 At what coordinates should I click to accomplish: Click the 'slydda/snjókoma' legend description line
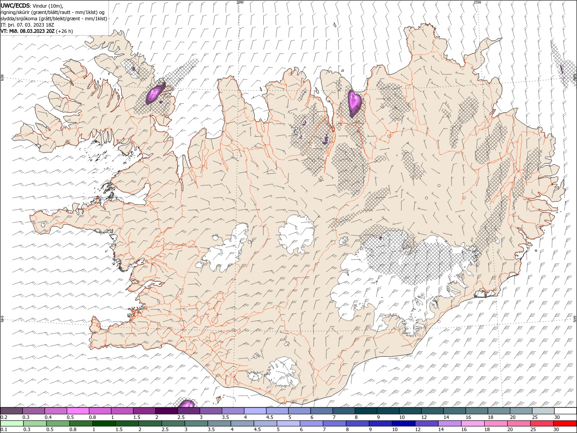54,18
